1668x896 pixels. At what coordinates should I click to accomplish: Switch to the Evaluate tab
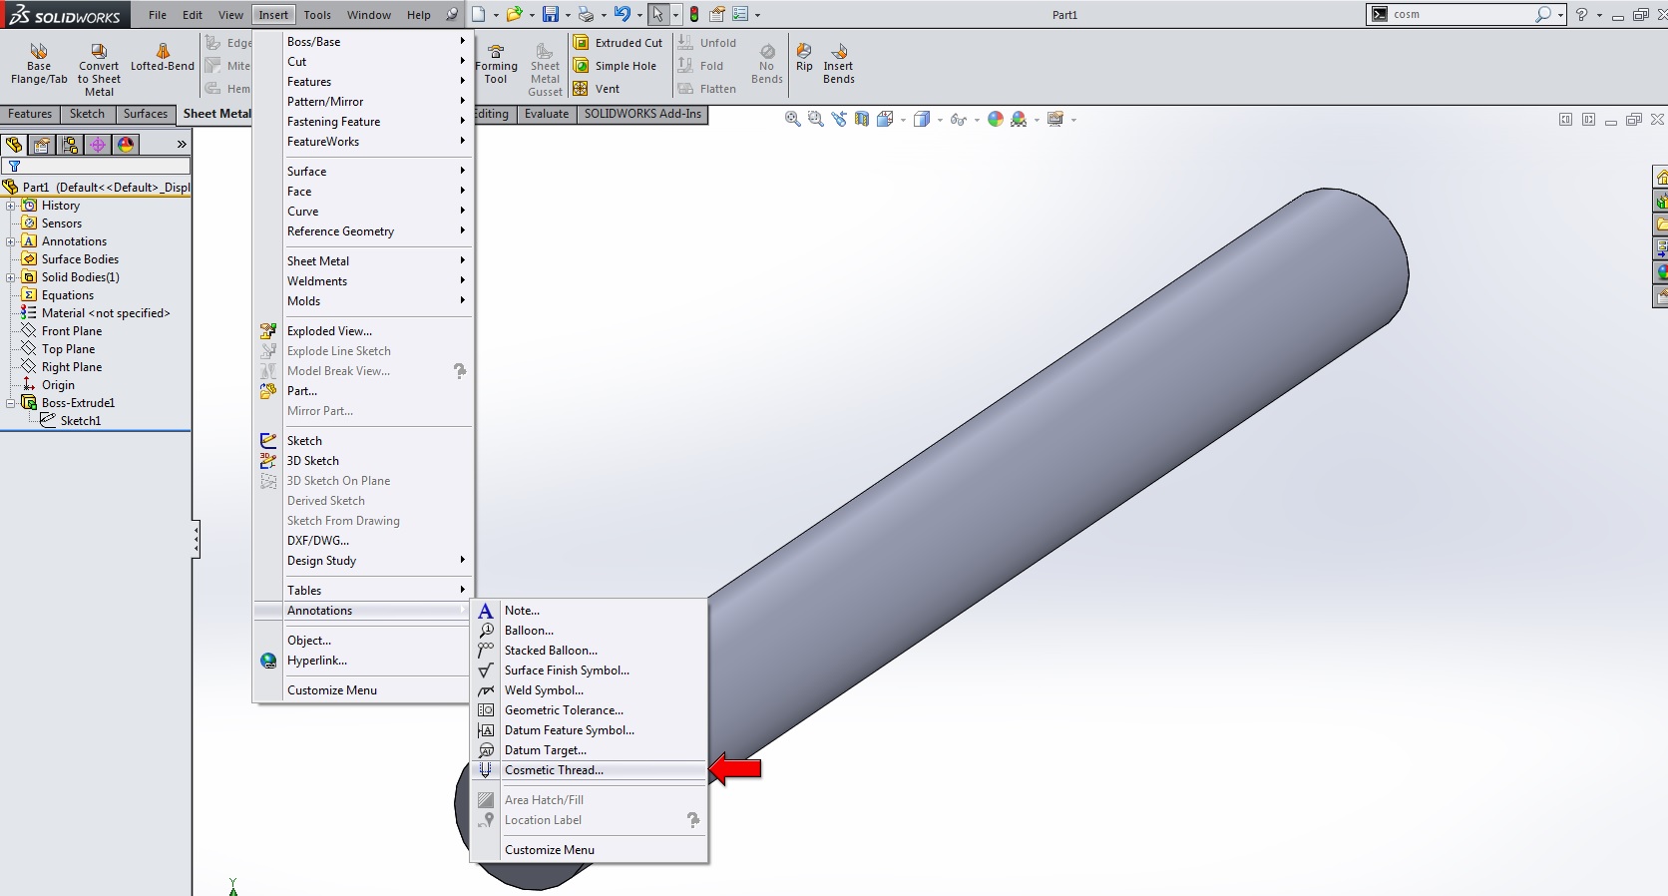(547, 114)
